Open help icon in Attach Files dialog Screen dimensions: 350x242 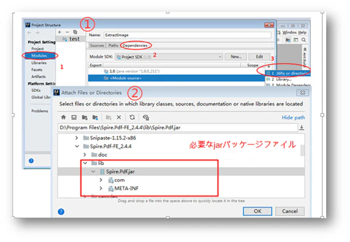pos(61,211)
